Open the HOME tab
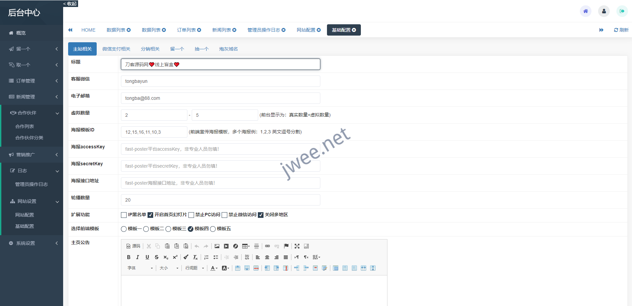This screenshot has width=632, height=306. [x=88, y=30]
